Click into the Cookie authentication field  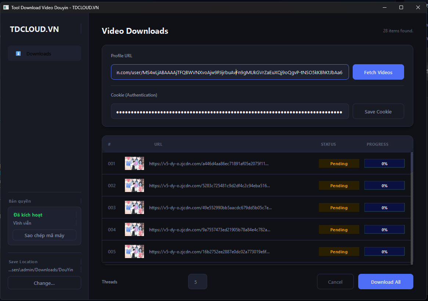click(x=230, y=112)
